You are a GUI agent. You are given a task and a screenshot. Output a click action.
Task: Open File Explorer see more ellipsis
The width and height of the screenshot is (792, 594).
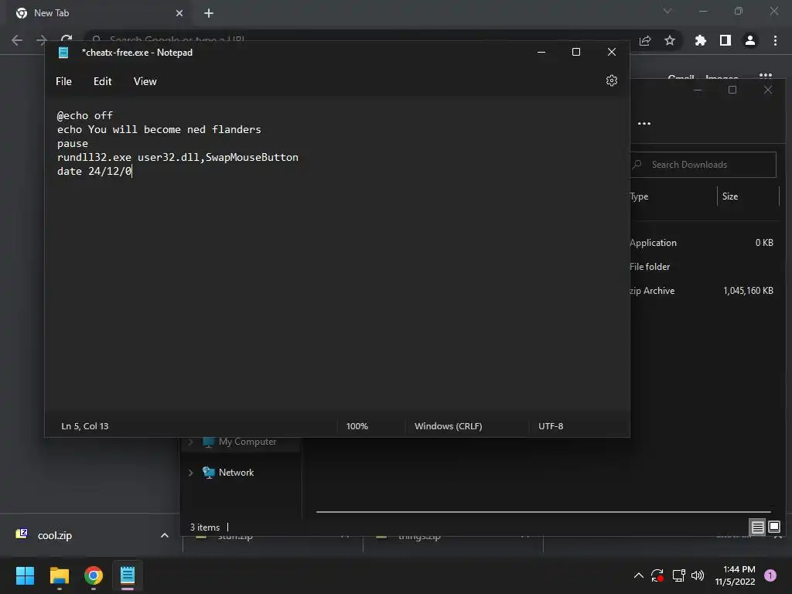(x=644, y=124)
